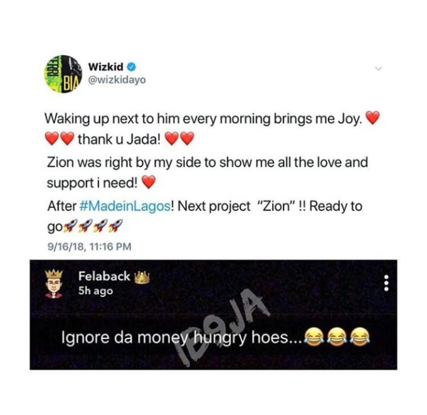Open the #MadeinLagos hashtag
The width and height of the screenshot is (427, 415).
point(125,206)
